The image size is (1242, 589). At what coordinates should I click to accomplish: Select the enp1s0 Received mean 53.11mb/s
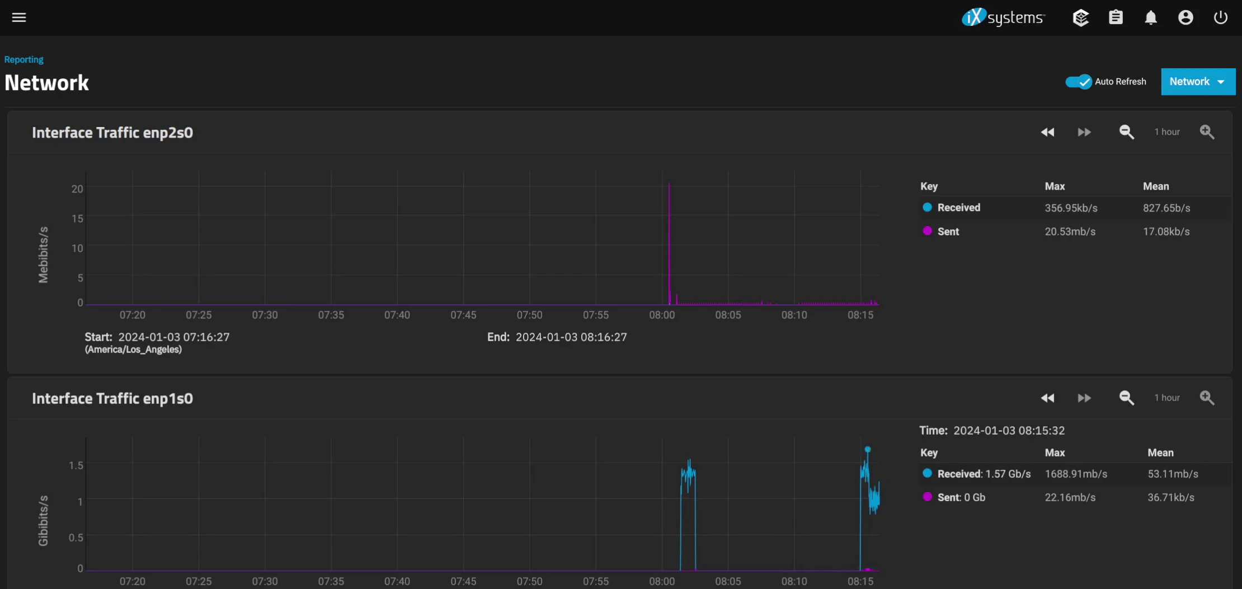tap(1173, 474)
